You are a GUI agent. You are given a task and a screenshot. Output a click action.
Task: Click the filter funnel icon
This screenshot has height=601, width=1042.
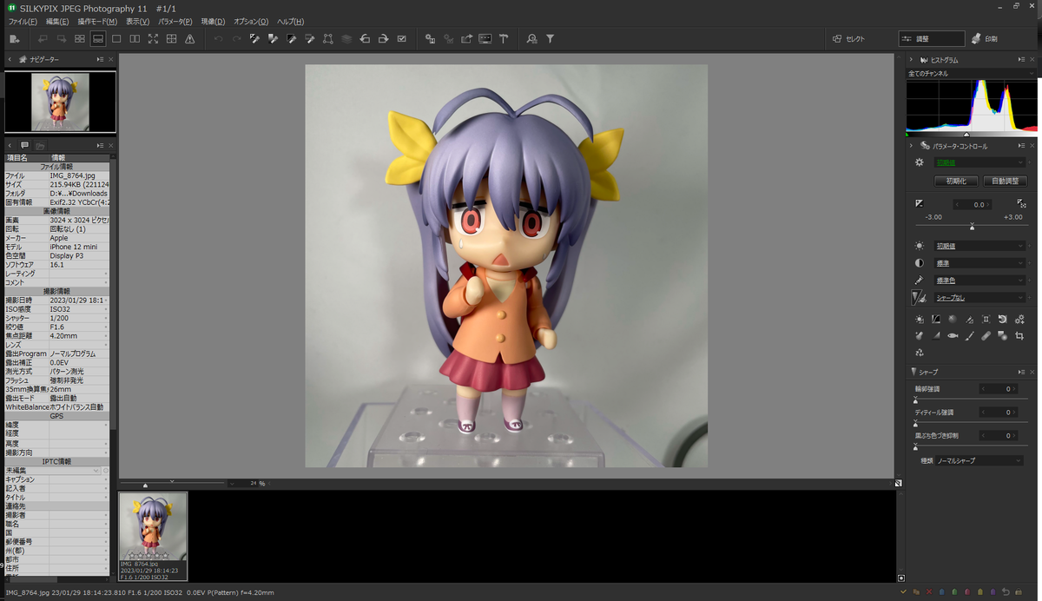pyautogui.click(x=550, y=39)
